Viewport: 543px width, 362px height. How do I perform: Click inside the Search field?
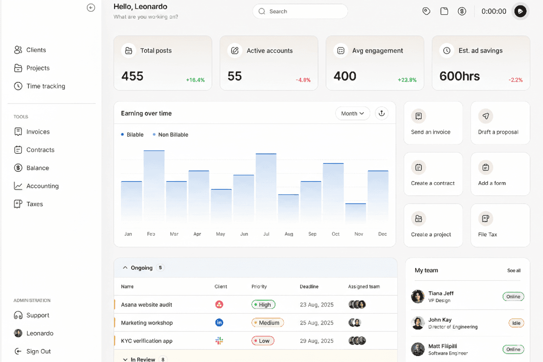tap(300, 11)
